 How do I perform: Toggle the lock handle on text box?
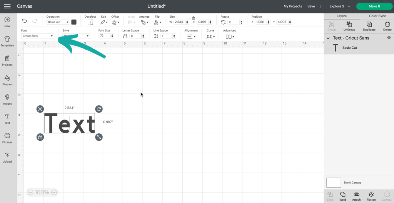40,137
